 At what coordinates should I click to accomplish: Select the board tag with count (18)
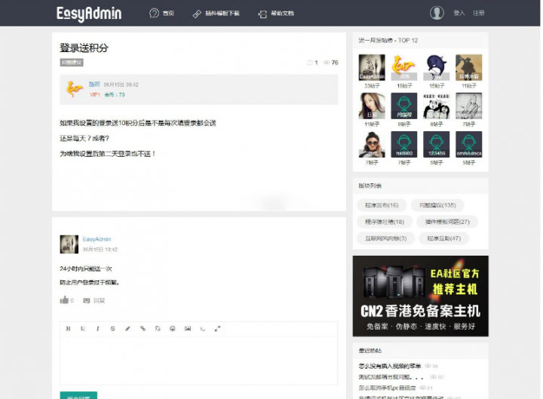point(385,222)
